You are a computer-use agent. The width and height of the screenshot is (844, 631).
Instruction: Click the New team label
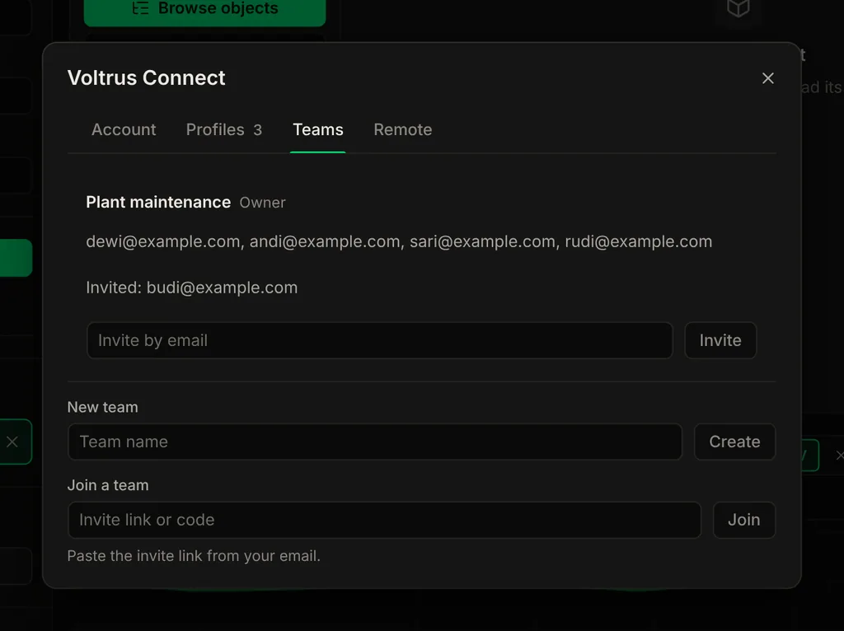[x=102, y=407]
